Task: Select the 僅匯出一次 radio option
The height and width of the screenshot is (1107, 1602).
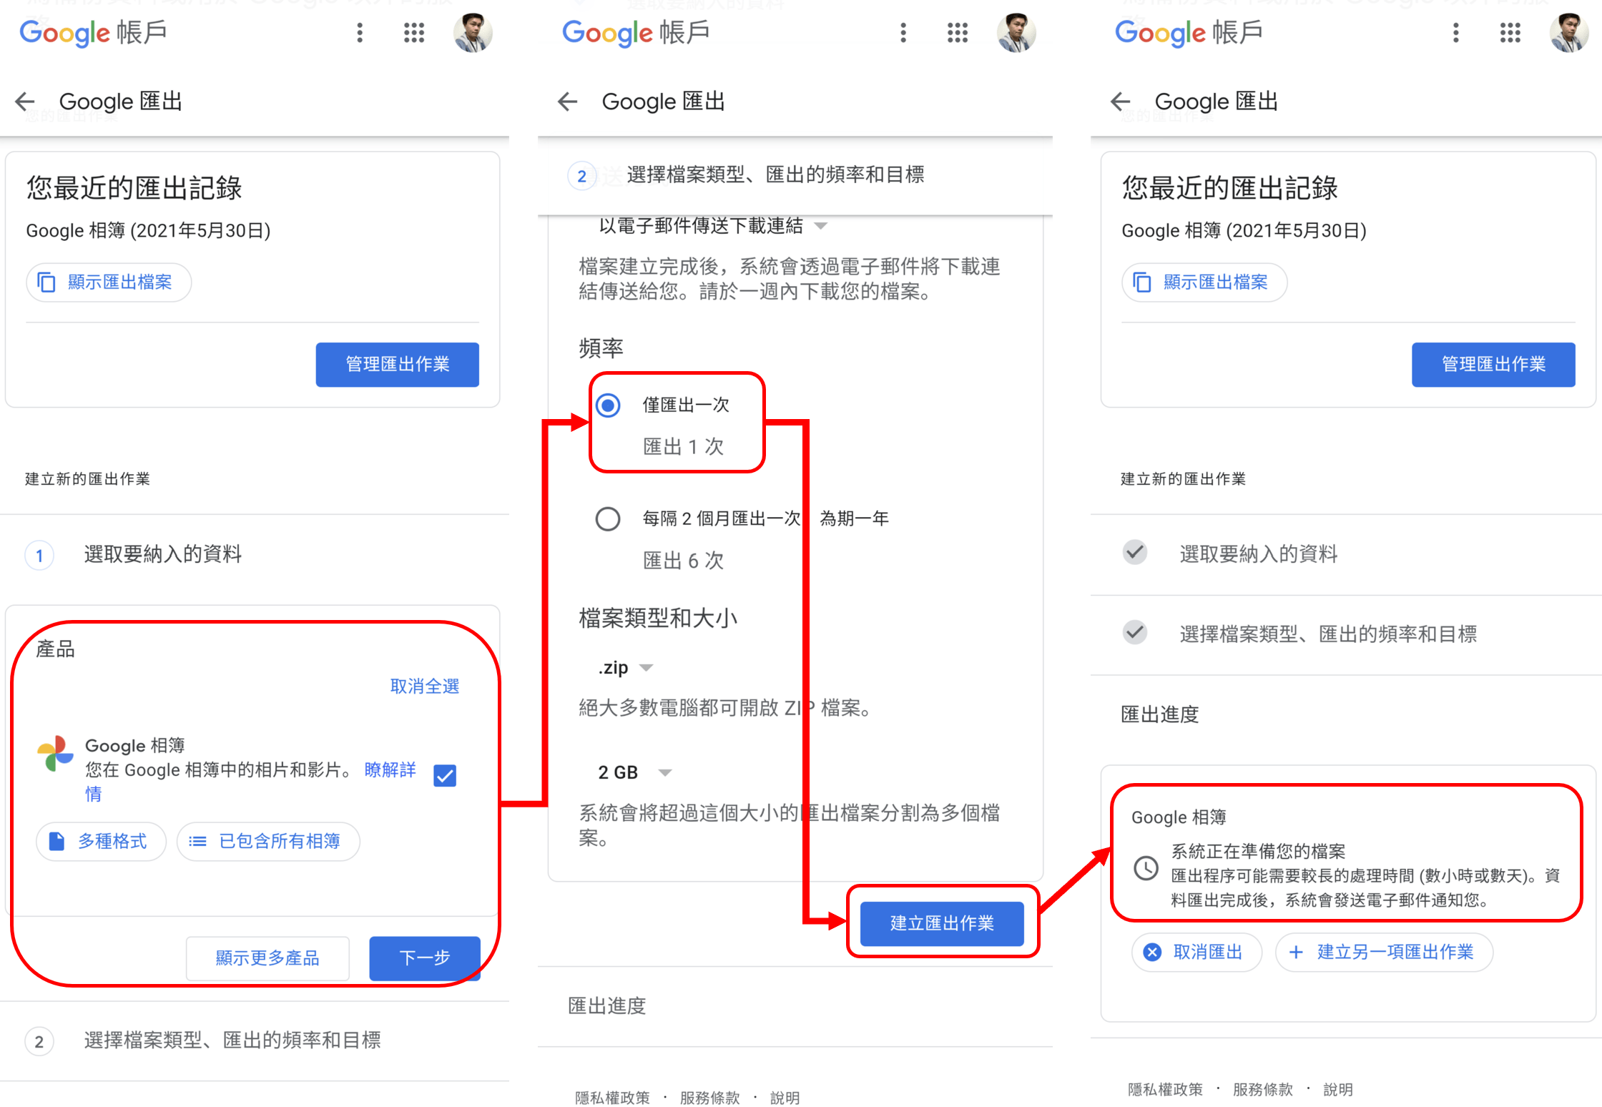Action: pyautogui.click(x=608, y=405)
